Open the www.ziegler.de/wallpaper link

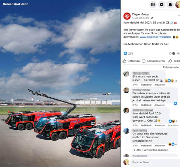click(x=155, y=37)
